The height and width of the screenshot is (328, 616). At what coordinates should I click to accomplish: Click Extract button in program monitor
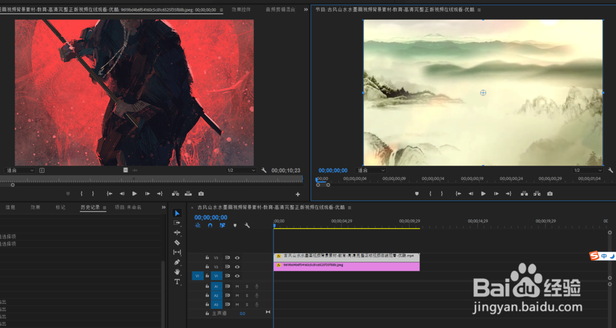[x=537, y=194]
